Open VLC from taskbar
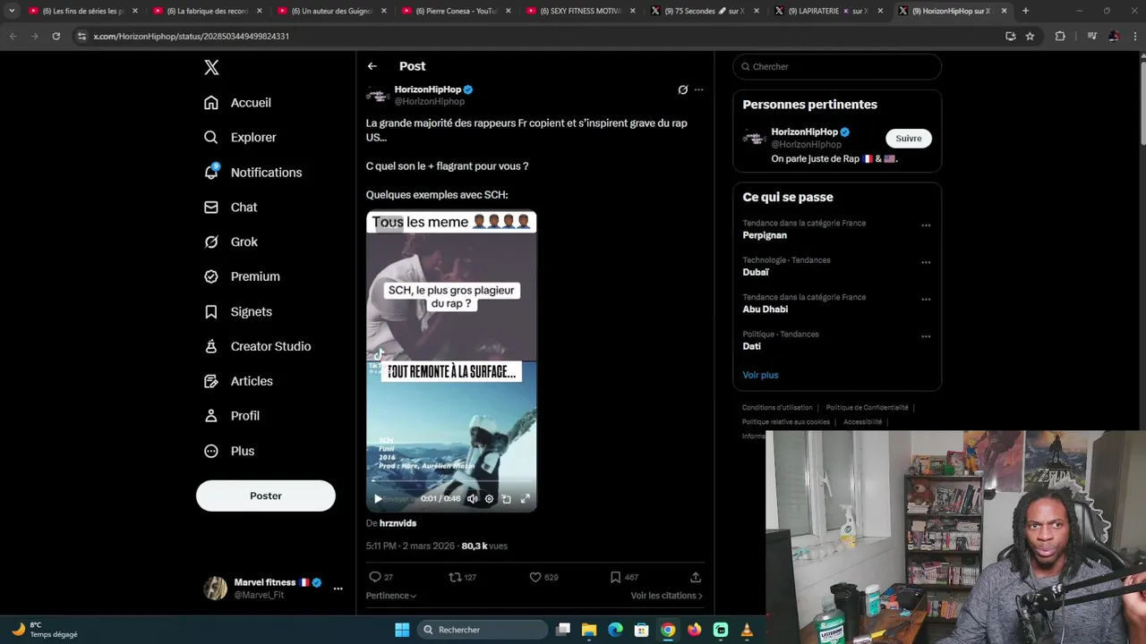 (747, 630)
